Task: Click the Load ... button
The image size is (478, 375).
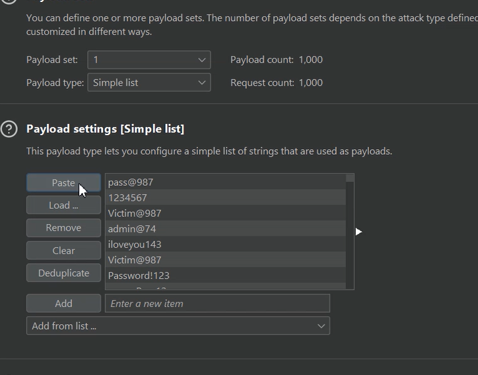Action: [x=63, y=205]
